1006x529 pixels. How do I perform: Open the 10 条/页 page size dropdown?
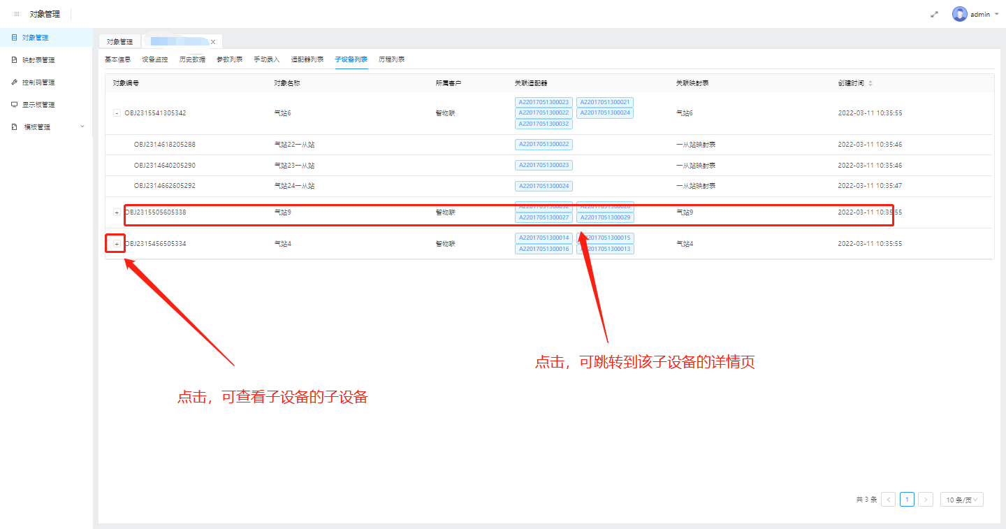961,500
